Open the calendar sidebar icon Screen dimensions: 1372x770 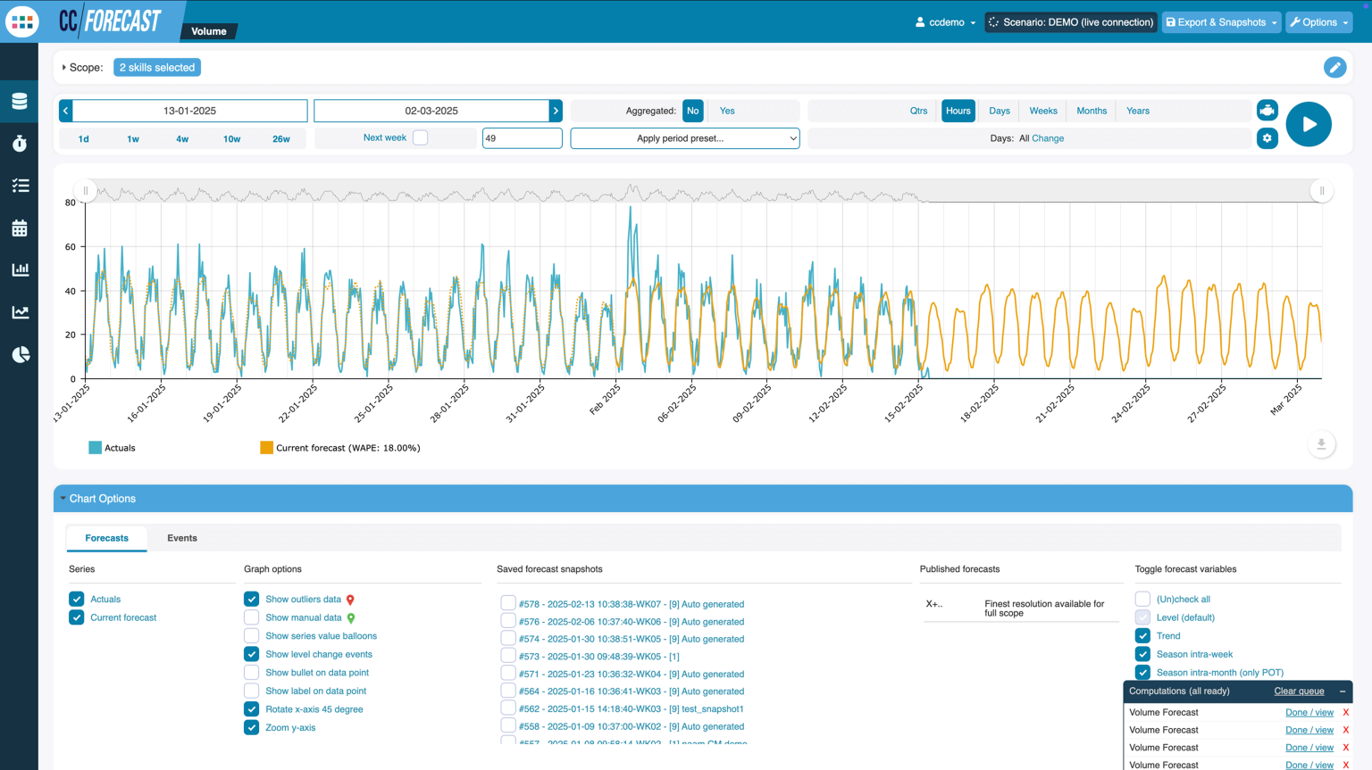(20, 228)
